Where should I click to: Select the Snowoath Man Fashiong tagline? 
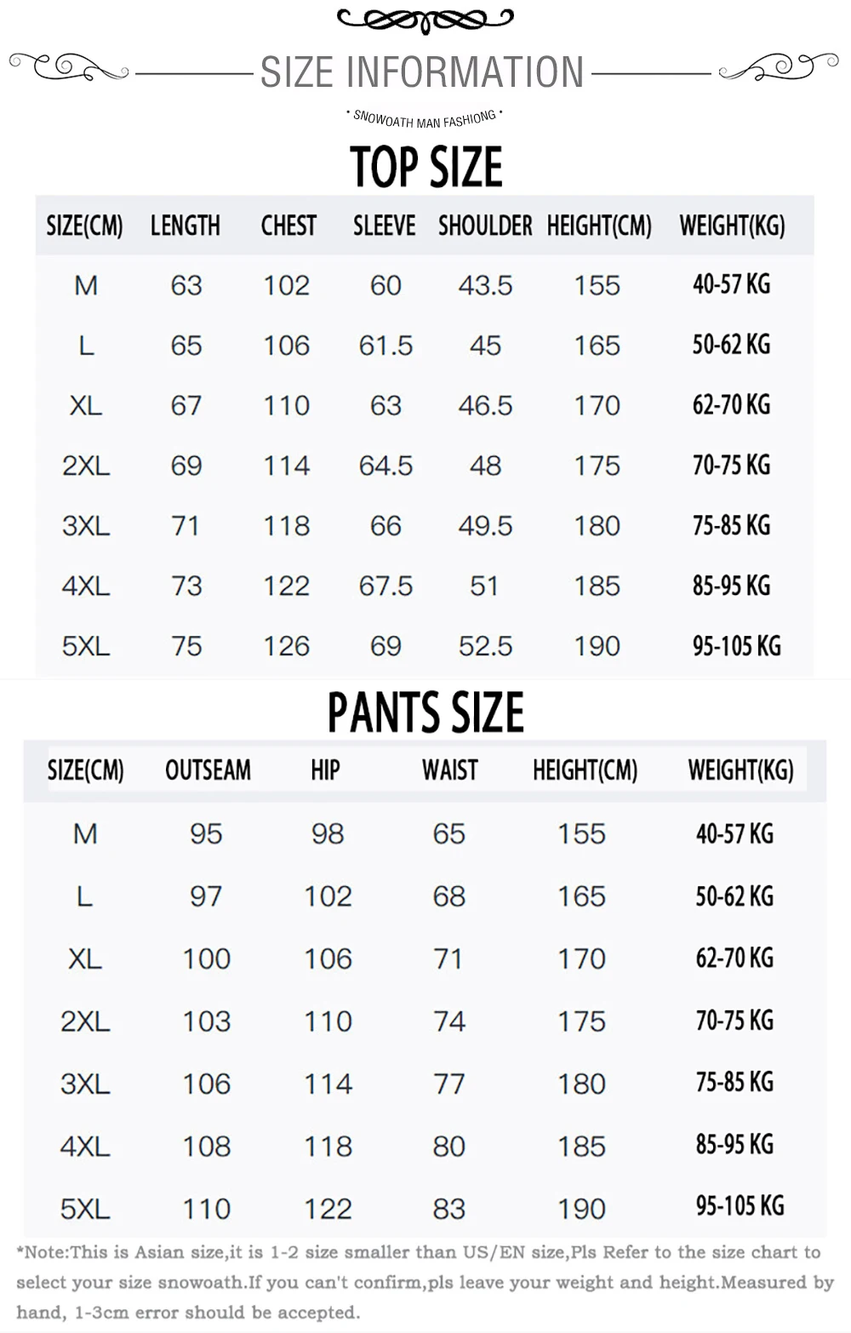[425, 118]
